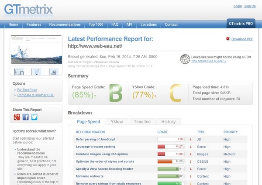Select the Page Speed breakdown tab
Screen dimensions: 262x185
(x=88, y=122)
